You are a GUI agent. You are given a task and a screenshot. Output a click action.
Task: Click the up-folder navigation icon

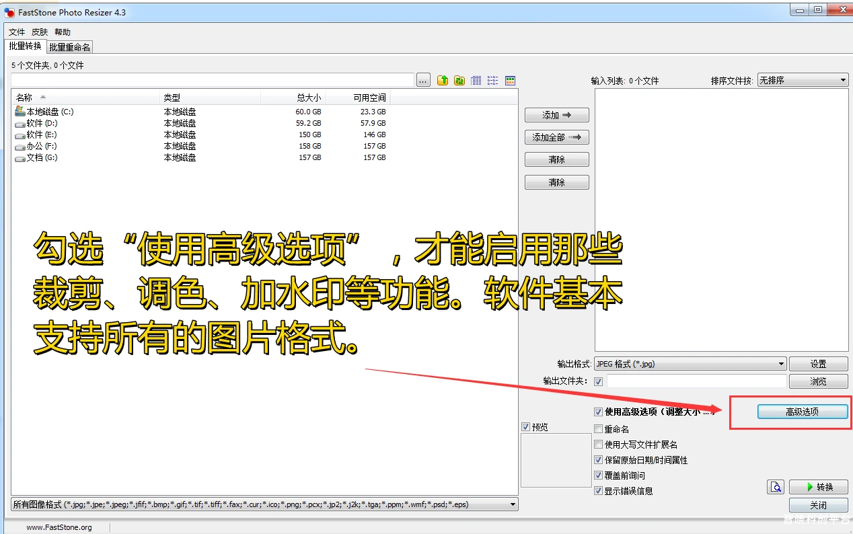tap(443, 80)
